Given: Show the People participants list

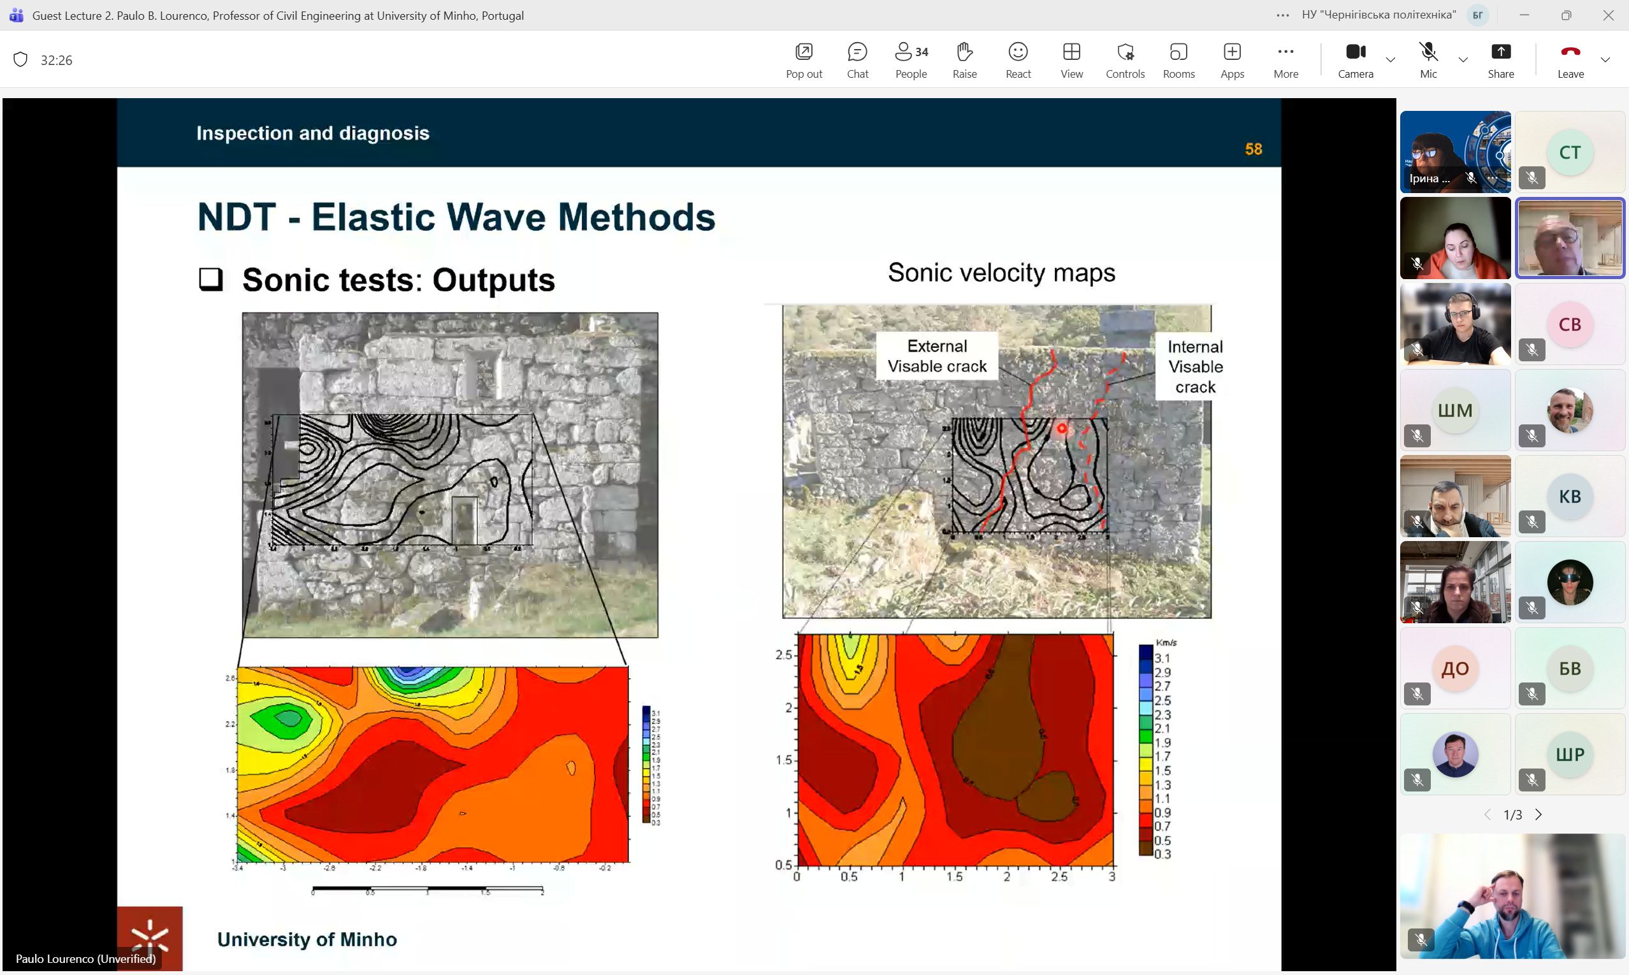Looking at the screenshot, I should (x=911, y=60).
